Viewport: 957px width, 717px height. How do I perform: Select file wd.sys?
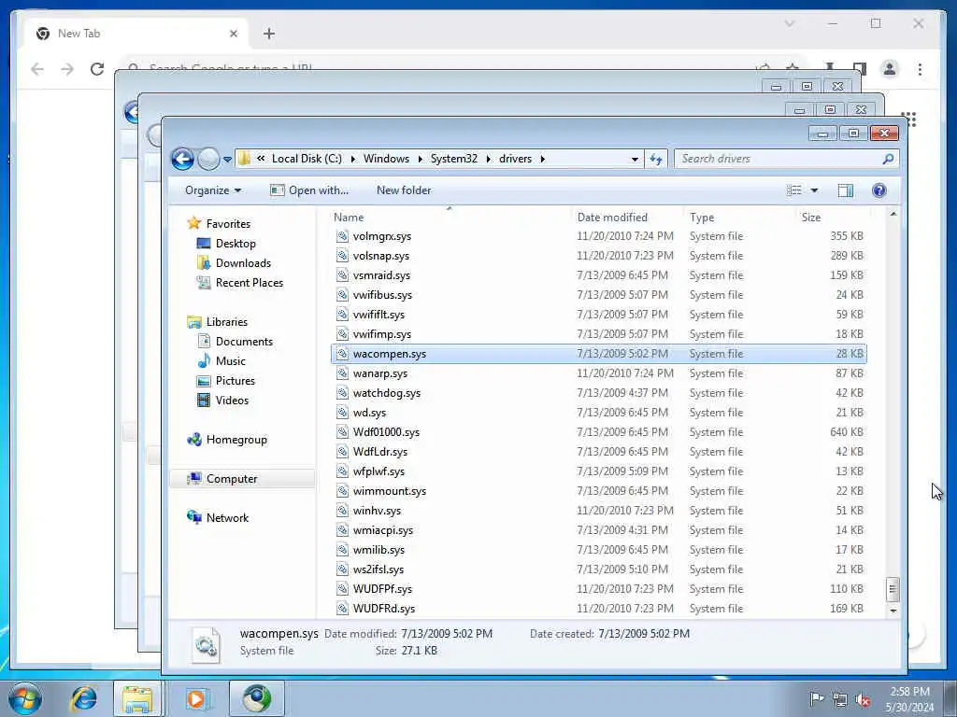click(369, 412)
